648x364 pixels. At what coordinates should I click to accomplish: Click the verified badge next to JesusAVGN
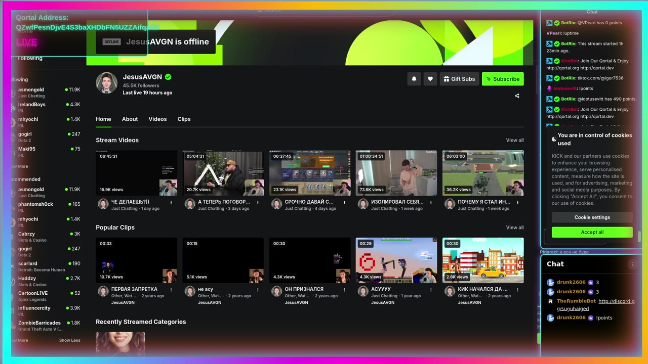(x=168, y=77)
